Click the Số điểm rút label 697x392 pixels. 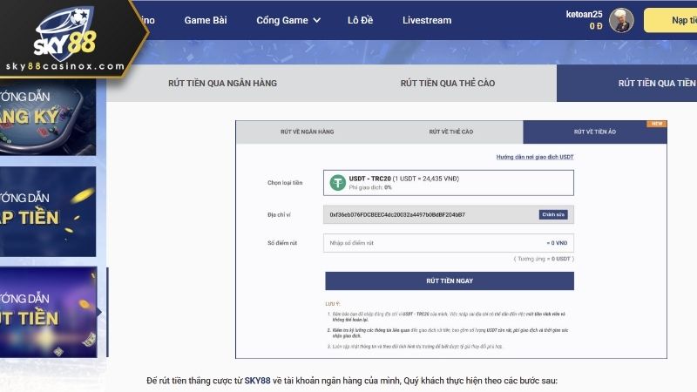(x=281, y=243)
